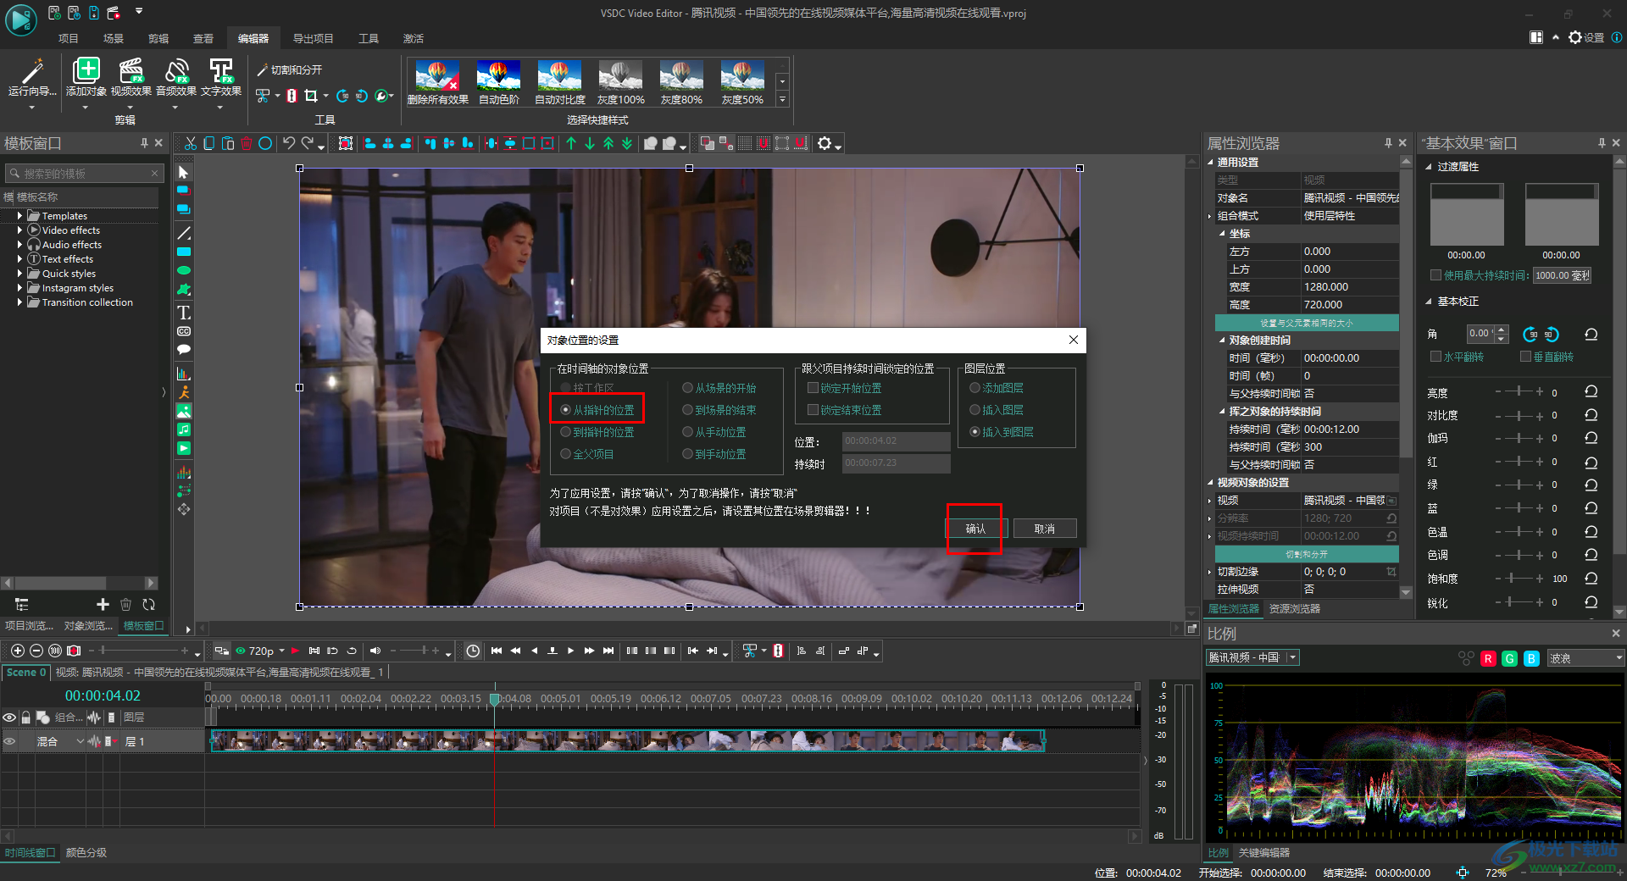Viewport: 1627px width, 881px height.
Task: Expand the Audio effects tree node
Action: tap(19, 245)
